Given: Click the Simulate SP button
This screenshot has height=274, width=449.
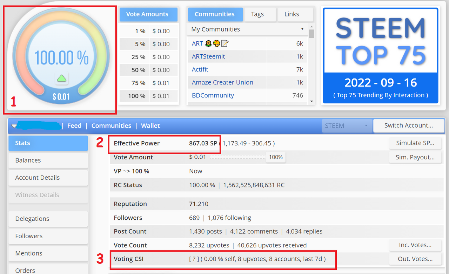Looking at the screenshot, I should tap(415, 143).
